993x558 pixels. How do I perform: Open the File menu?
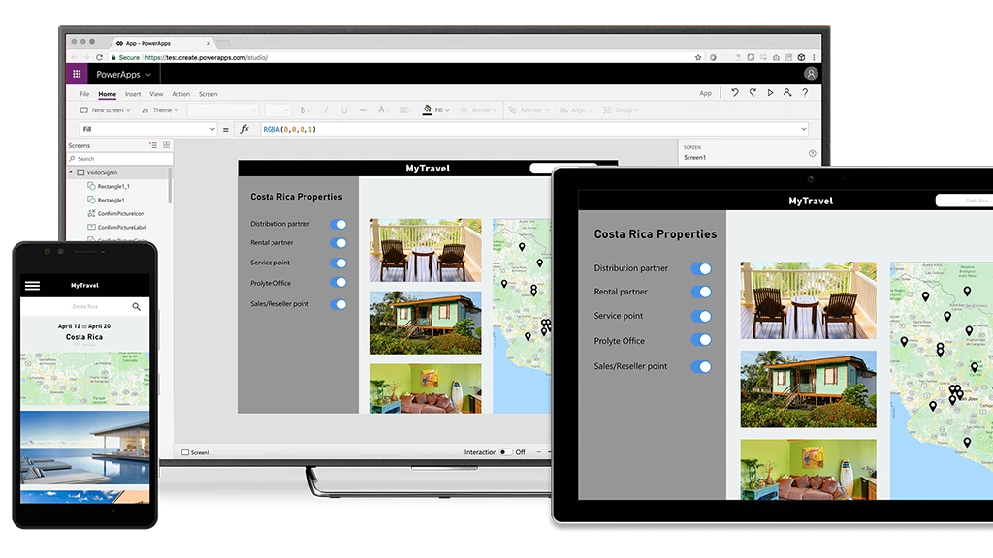coord(84,94)
